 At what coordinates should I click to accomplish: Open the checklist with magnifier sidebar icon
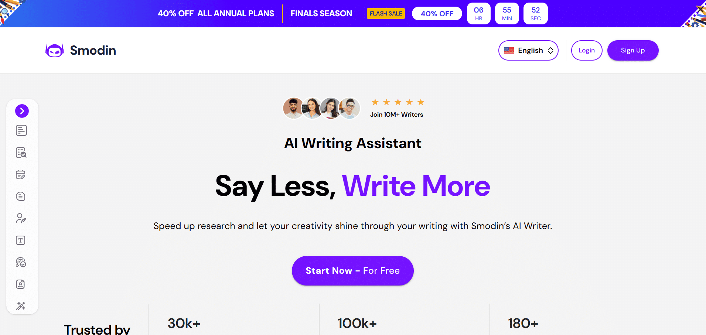coord(21,153)
